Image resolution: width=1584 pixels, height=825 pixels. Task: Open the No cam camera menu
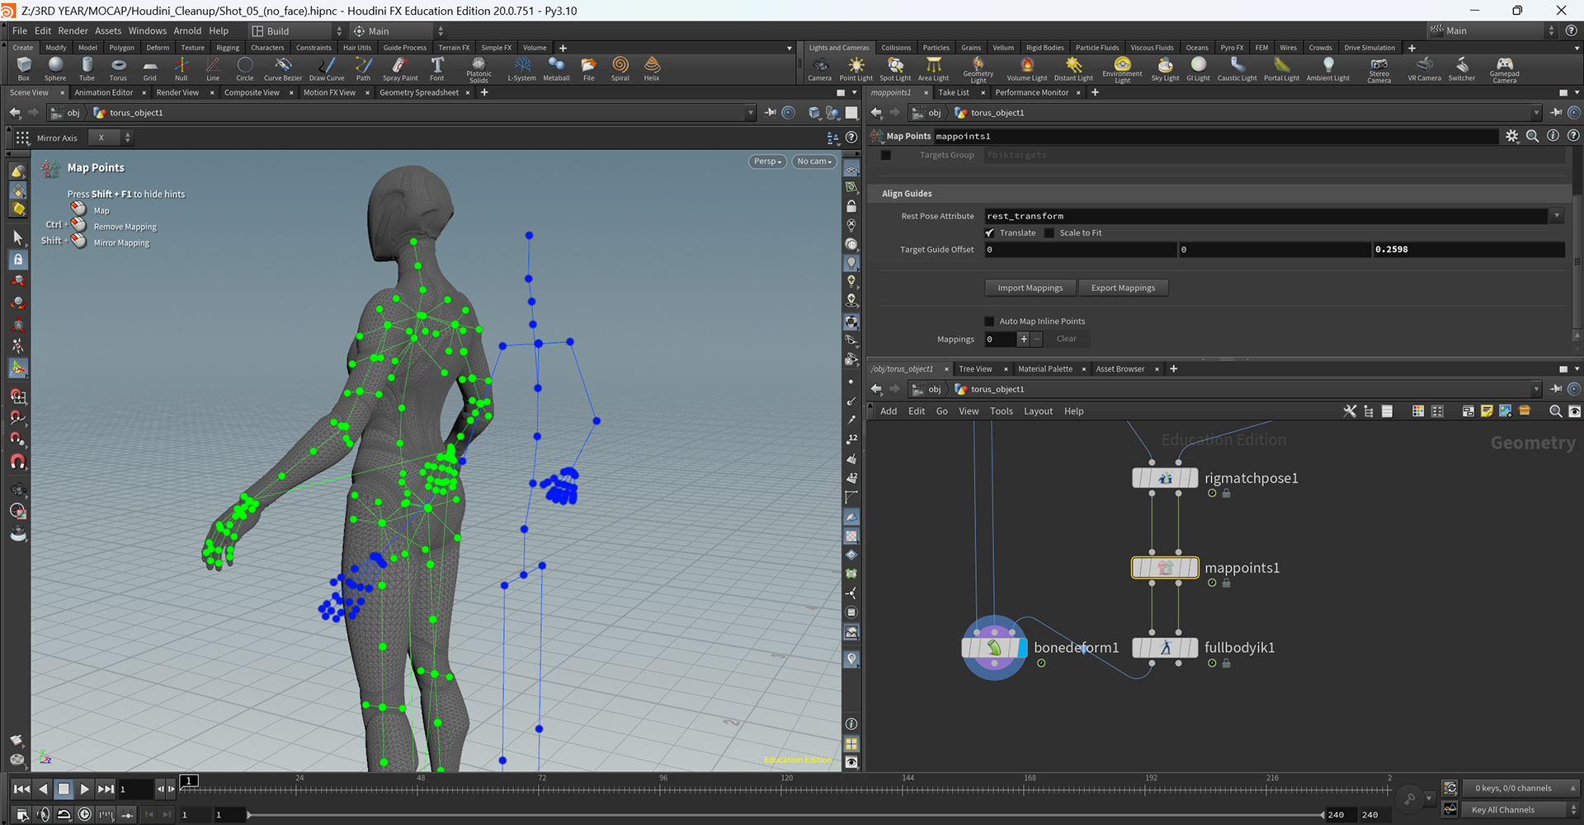click(x=814, y=162)
